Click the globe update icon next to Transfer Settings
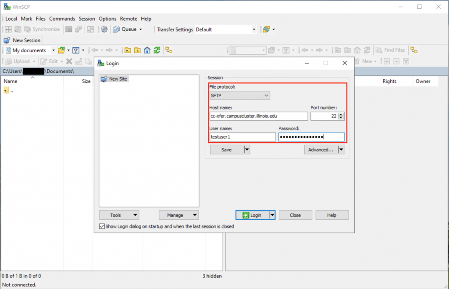 [266, 29]
